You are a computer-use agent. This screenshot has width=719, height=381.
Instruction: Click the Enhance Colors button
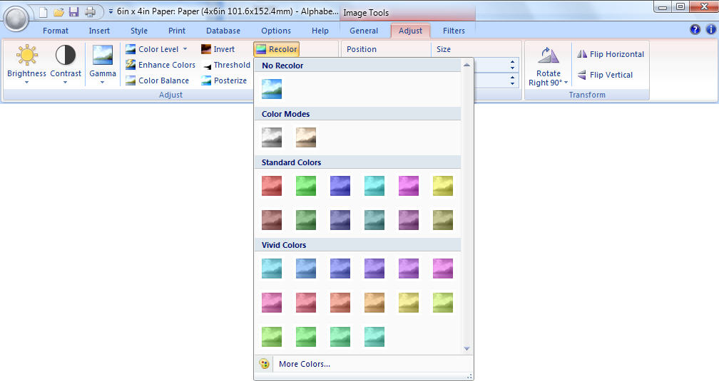160,65
